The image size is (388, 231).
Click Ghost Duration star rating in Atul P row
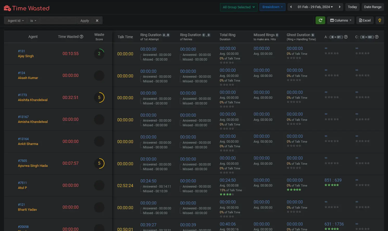[x=294, y=190]
